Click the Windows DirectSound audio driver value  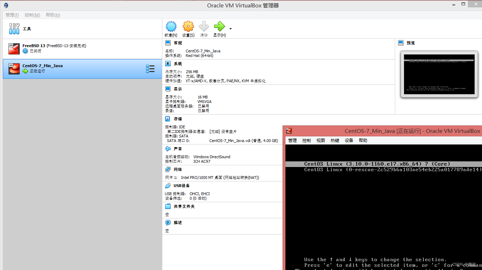[x=212, y=157]
